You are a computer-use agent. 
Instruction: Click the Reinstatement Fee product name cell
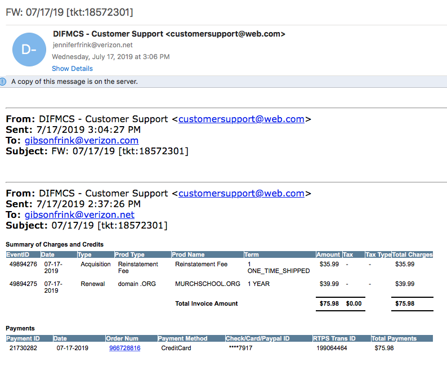(201, 264)
